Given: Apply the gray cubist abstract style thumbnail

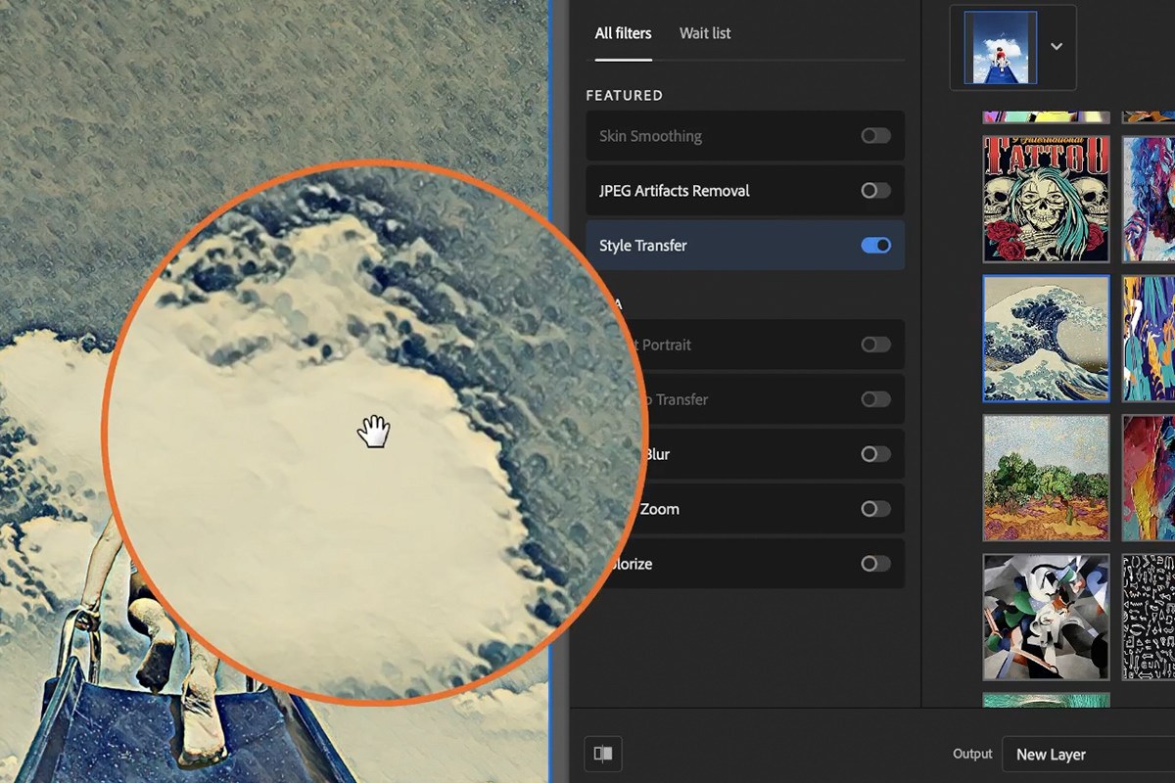Looking at the screenshot, I should pyautogui.click(x=1046, y=617).
